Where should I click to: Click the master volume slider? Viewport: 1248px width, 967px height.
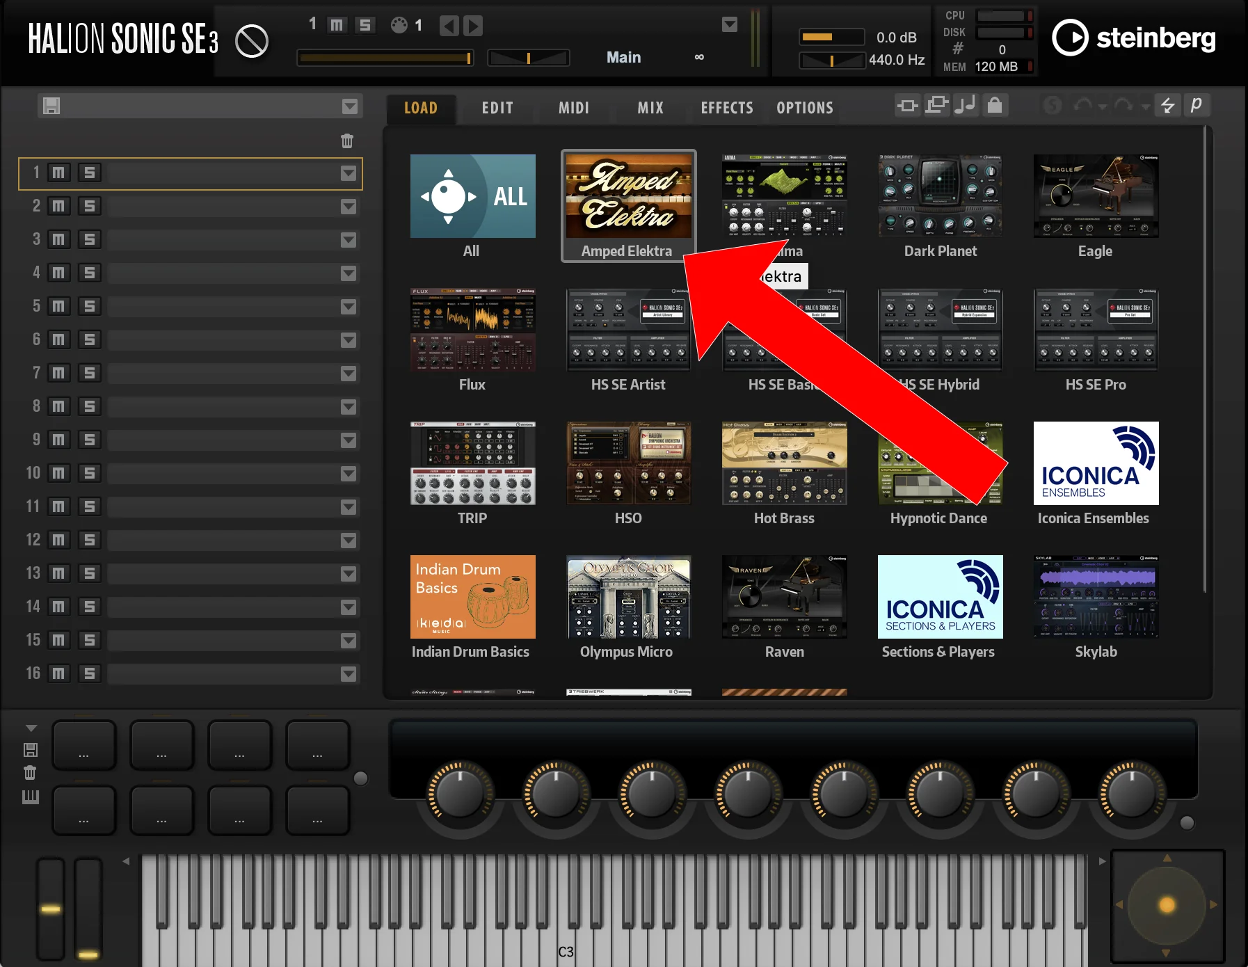[831, 37]
